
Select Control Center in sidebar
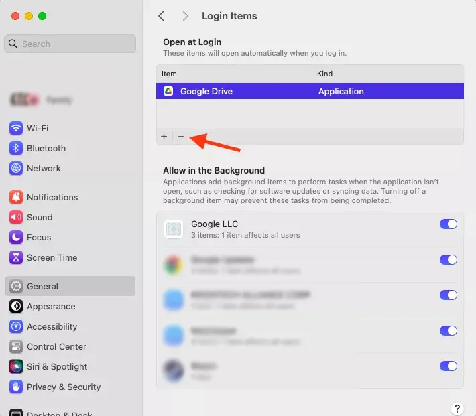coord(70,346)
